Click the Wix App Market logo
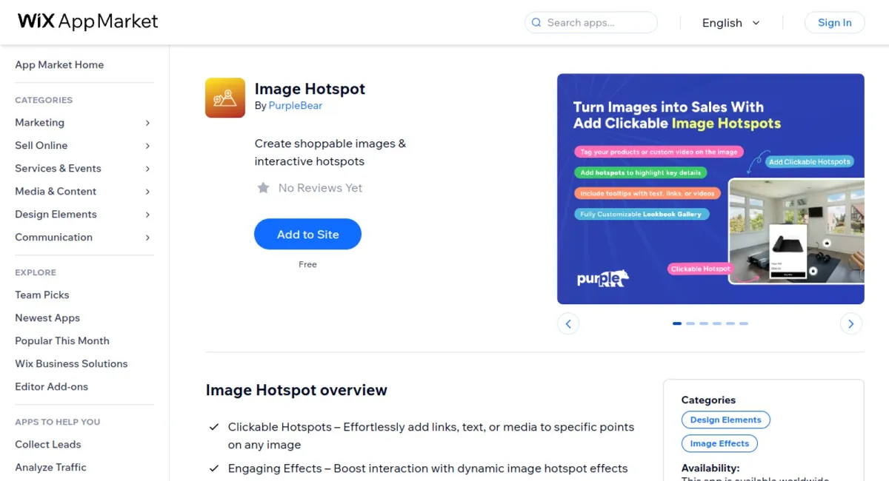Image resolution: width=889 pixels, height=481 pixels. 88,21
